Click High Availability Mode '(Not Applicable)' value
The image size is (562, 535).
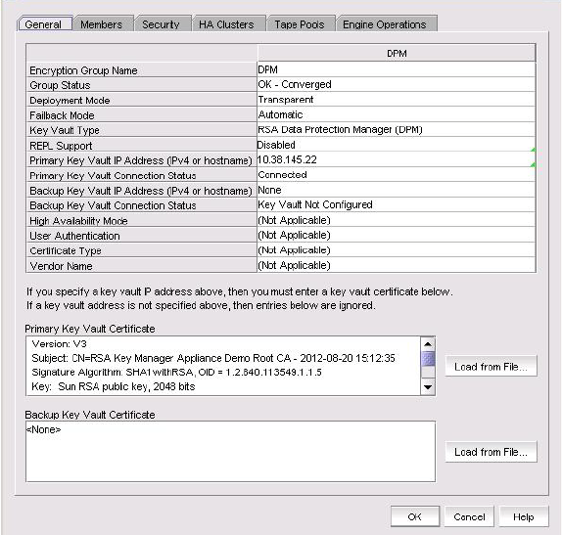click(397, 220)
